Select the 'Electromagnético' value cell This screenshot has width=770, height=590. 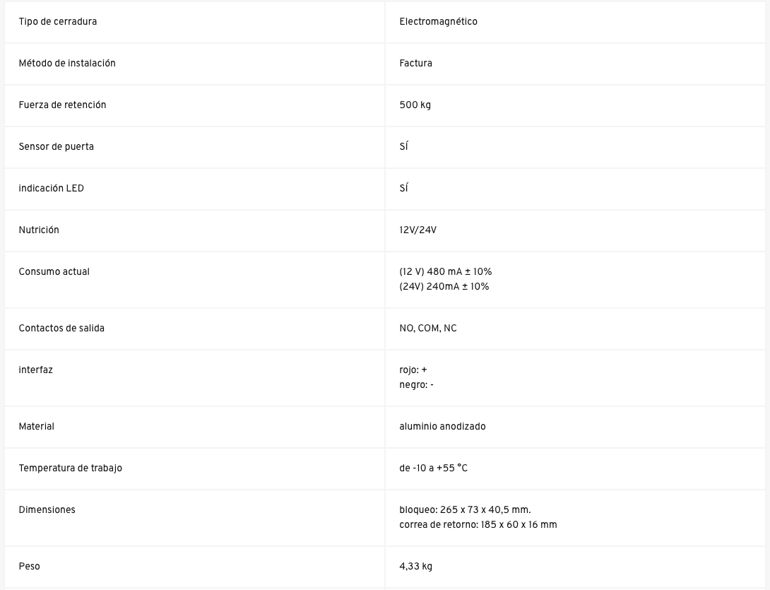tap(438, 22)
